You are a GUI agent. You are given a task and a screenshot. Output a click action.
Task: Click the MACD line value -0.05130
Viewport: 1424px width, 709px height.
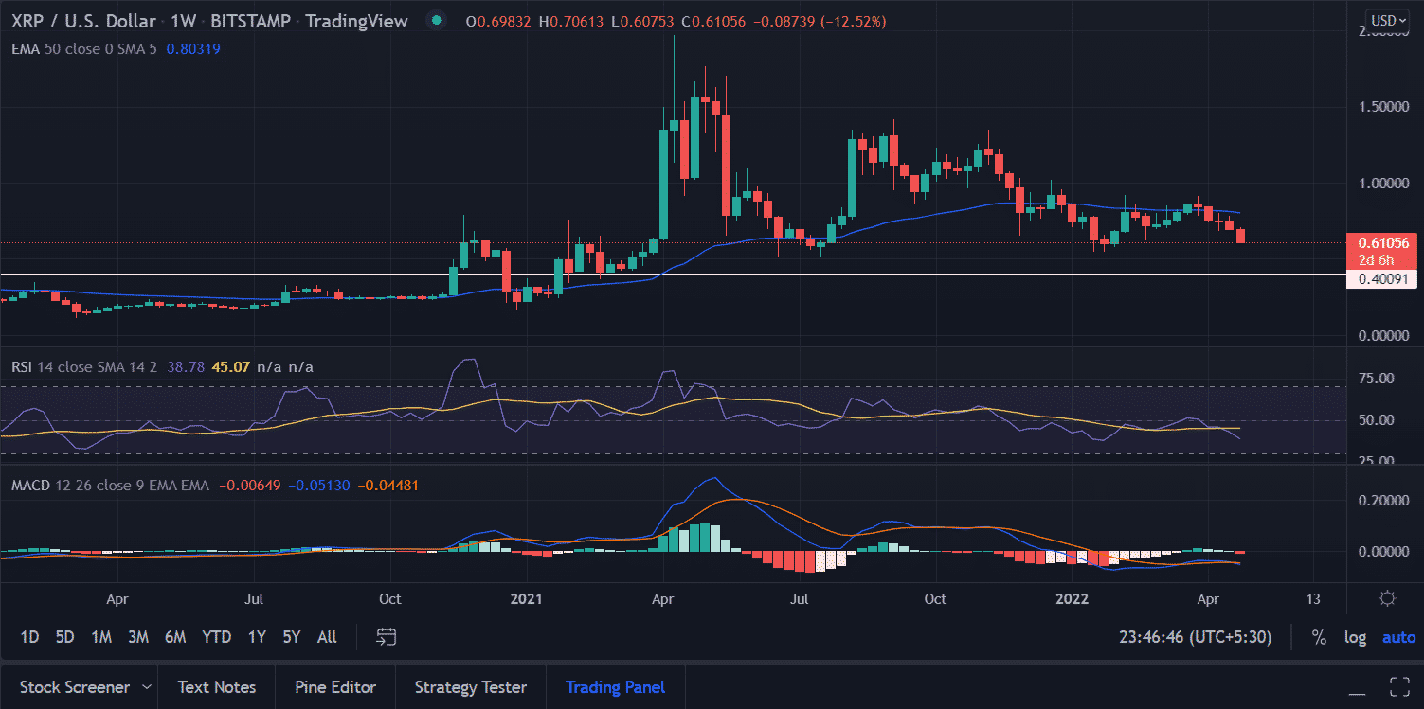point(320,486)
